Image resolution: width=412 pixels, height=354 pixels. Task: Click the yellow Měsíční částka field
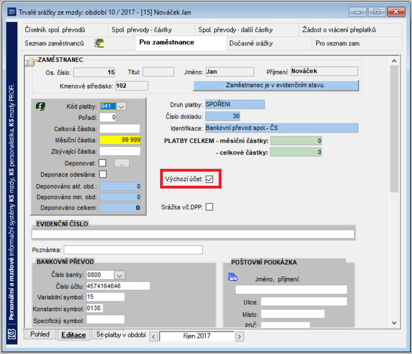pyautogui.click(x=120, y=140)
